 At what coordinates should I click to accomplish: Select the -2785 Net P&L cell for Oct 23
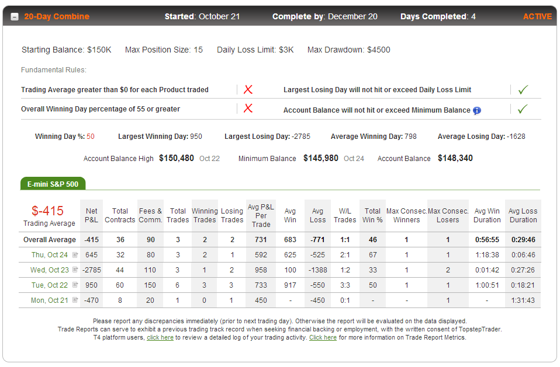(91, 270)
